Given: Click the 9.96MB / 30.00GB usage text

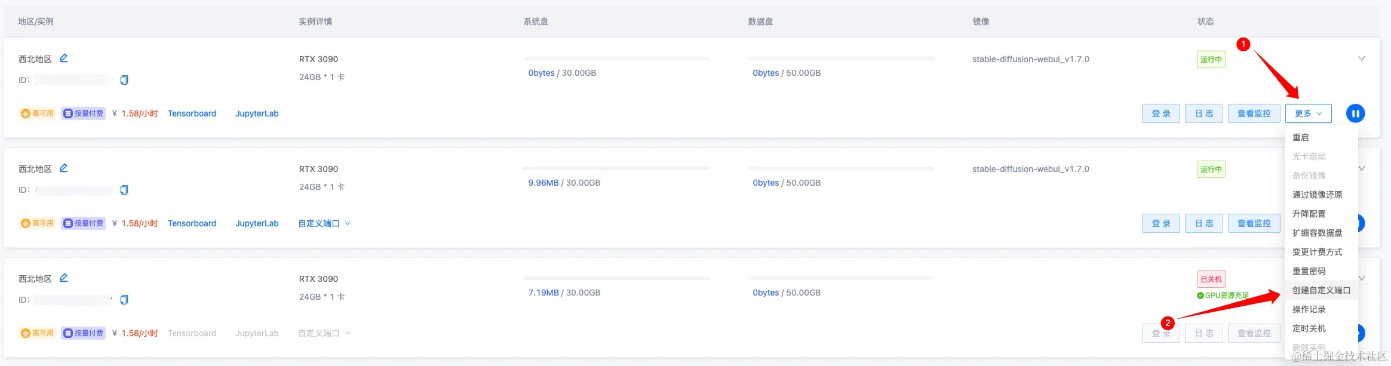Looking at the screenshot, I should (564, 183).
